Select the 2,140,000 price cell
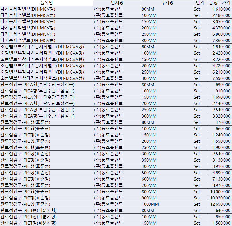The width and height of the screenshot is (232, 226). point(220,104)
